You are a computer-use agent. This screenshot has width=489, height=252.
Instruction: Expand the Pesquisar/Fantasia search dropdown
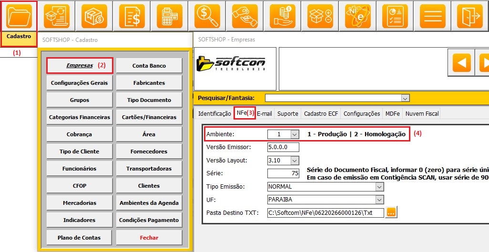(x=405, y=98)
